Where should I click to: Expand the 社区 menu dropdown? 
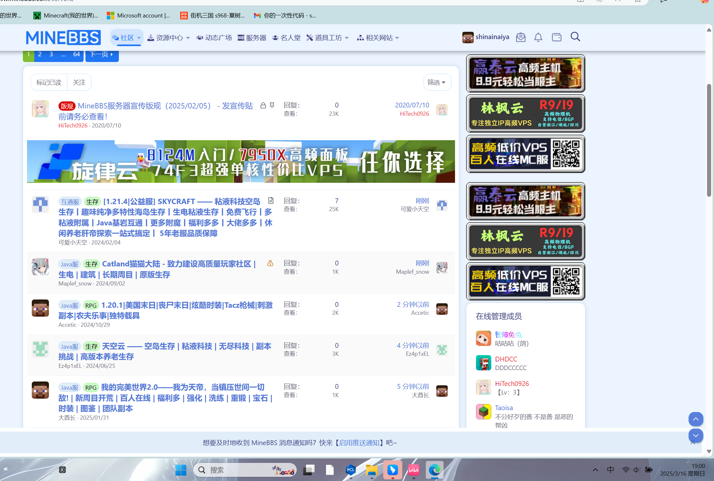pos(139,38)
